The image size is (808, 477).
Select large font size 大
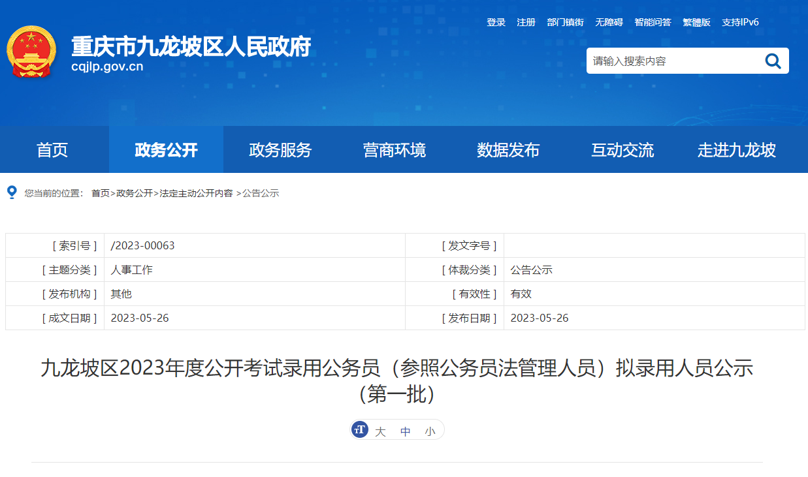pyautogui.click(x=380, y=431)
